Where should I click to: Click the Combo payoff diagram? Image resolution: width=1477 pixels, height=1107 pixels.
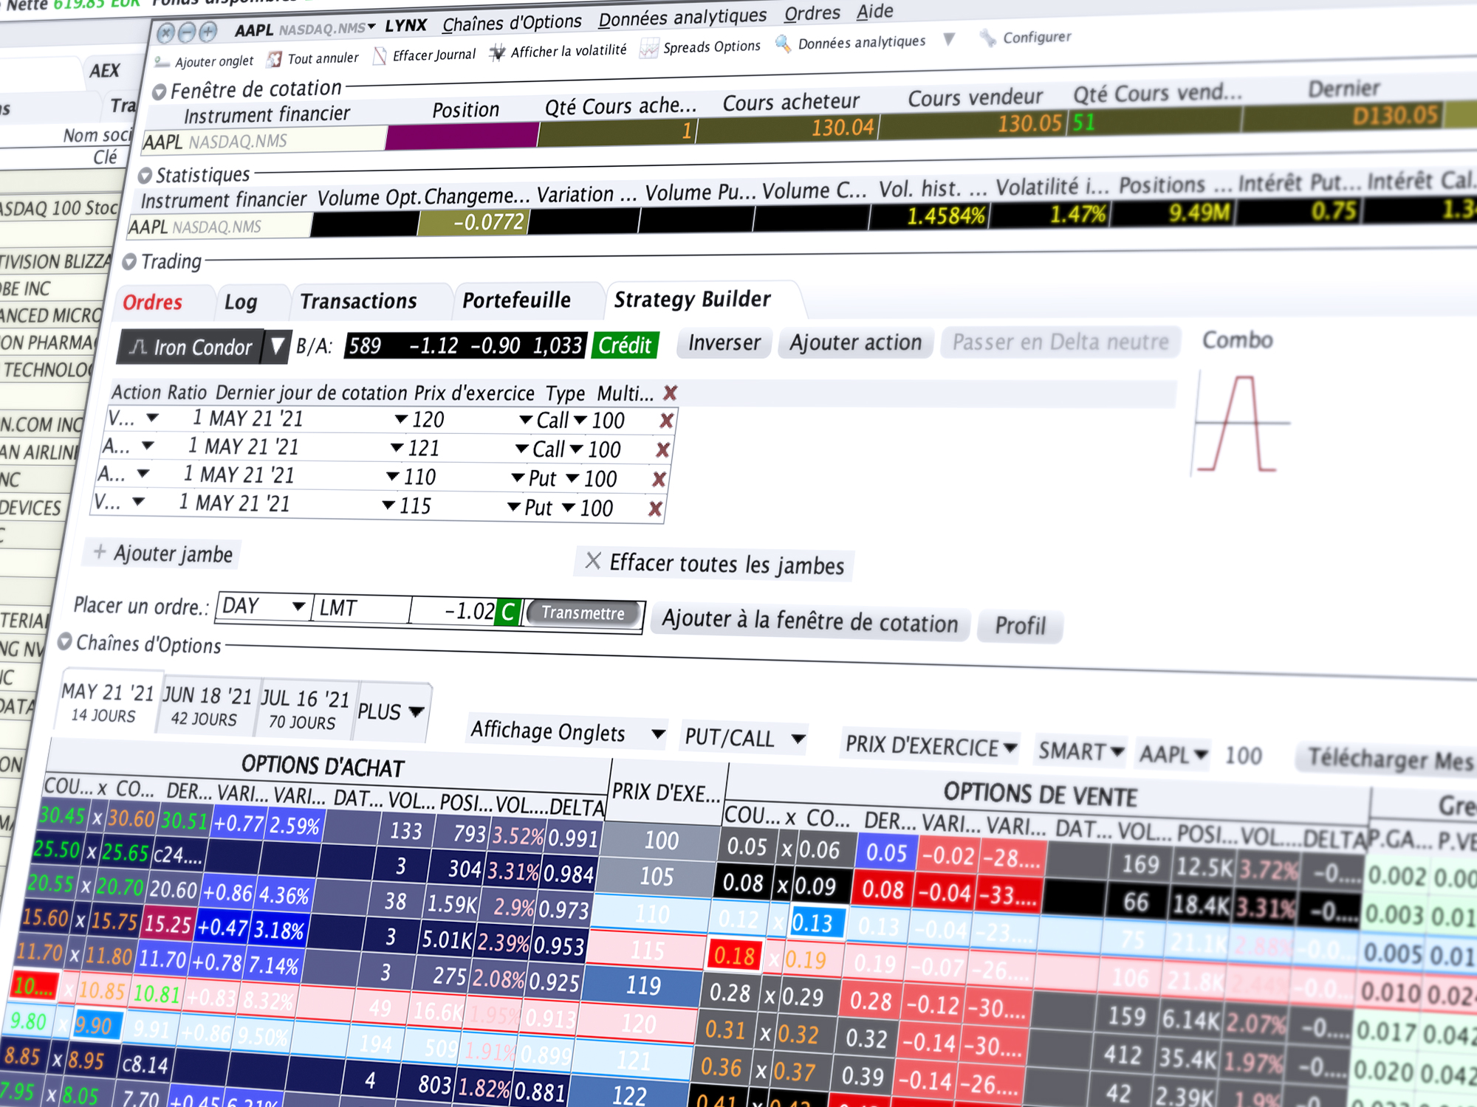(1241, 424)
